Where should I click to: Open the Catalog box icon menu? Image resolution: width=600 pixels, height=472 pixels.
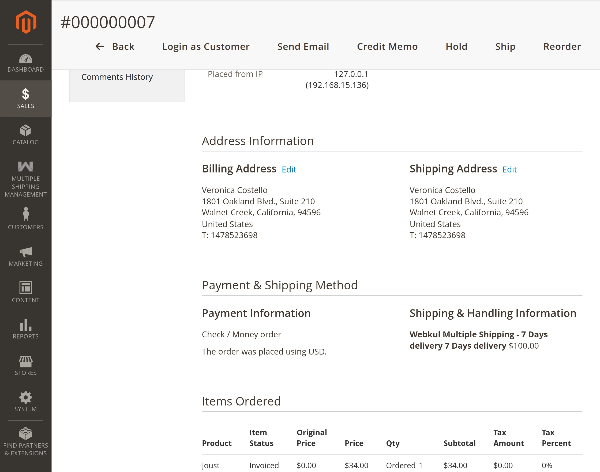(26, 135)
